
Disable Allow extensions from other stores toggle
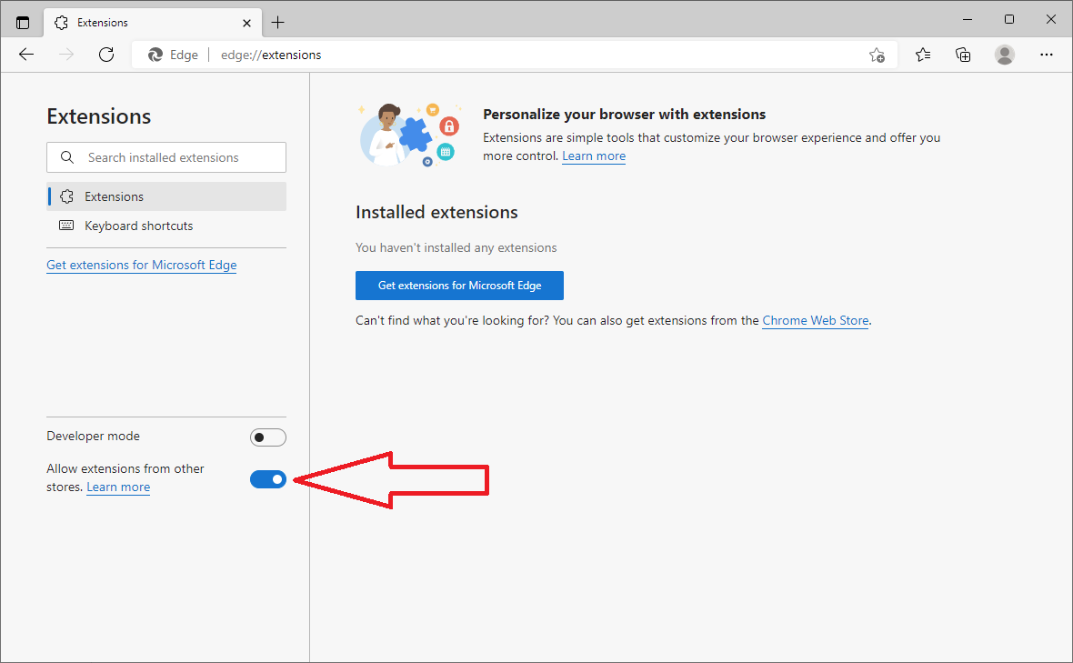pyautogui.click(x=267, y=479)
